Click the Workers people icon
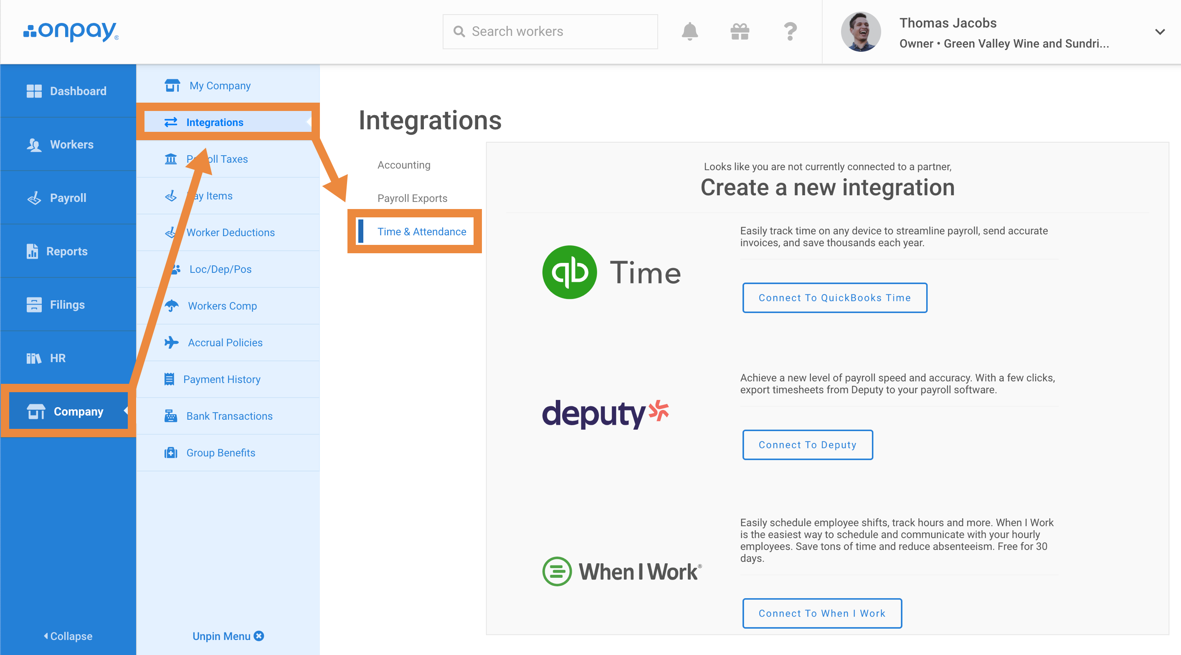 pos(34,144)
